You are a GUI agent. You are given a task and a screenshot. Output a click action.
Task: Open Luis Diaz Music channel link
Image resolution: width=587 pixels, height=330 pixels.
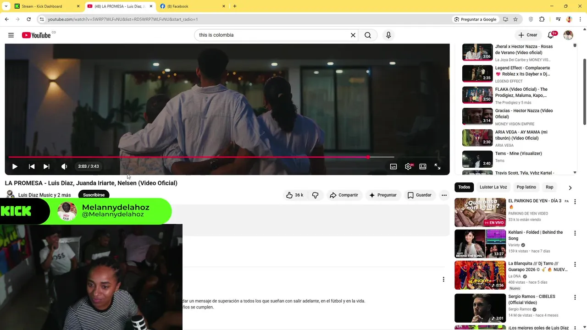(44, 195)
